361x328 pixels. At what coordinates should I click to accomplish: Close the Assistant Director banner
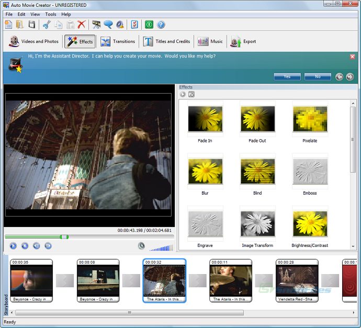click(352, 56)
